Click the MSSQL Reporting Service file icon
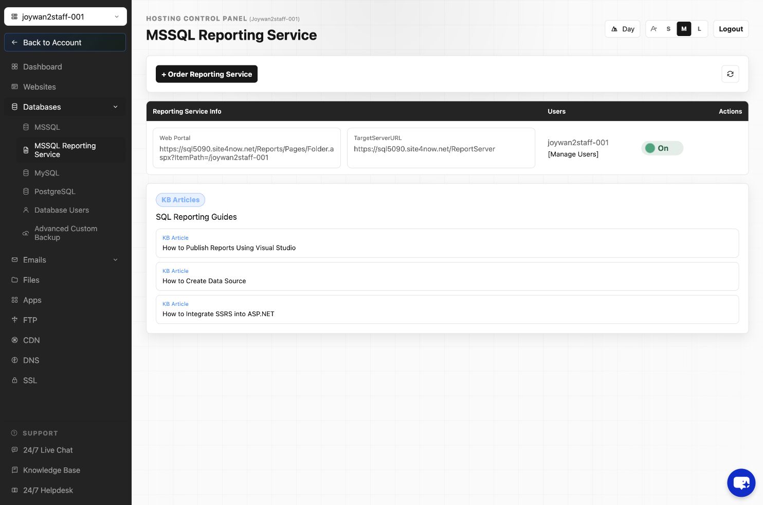 pyautogui.click(x=26, y=150)
